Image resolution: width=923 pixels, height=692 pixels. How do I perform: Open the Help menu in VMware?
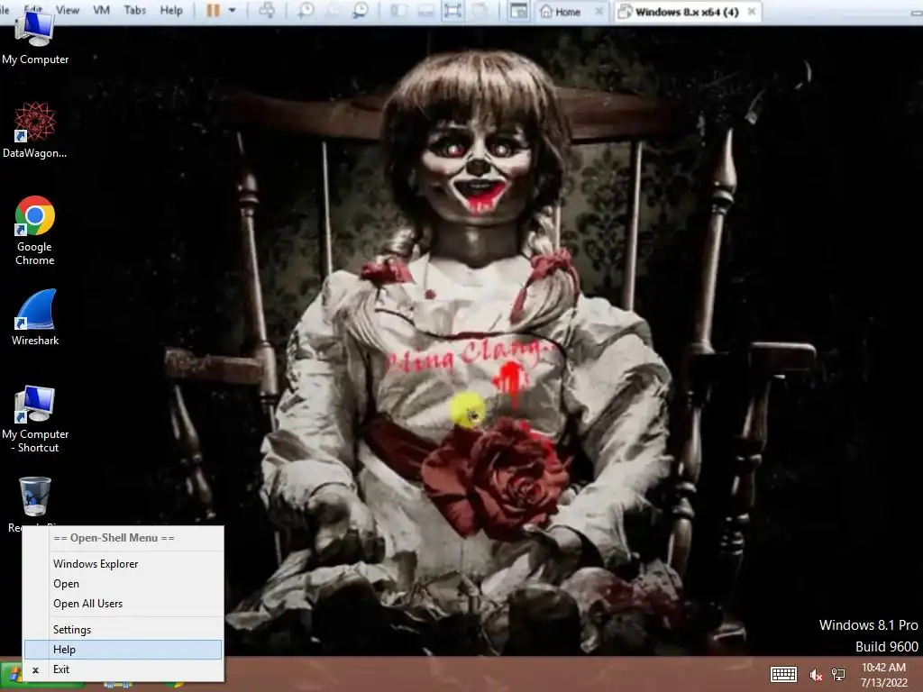coord(171,10)
